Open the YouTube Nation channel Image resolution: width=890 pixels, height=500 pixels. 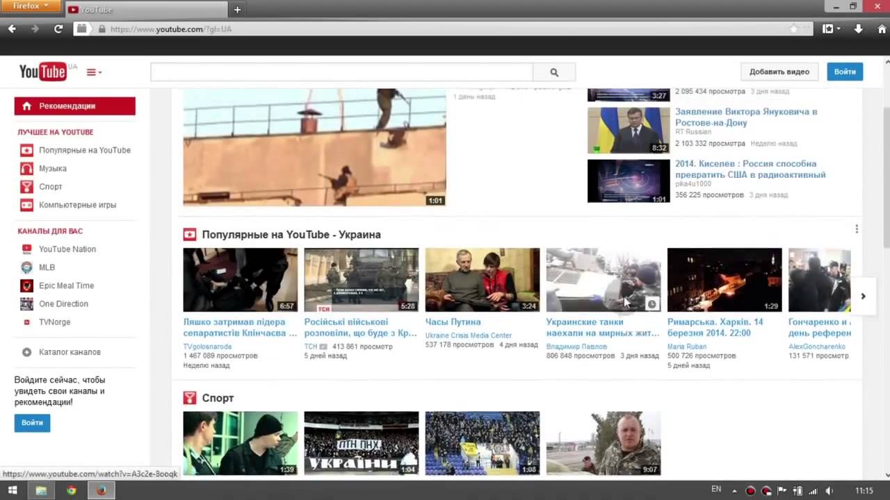[67, 249]
